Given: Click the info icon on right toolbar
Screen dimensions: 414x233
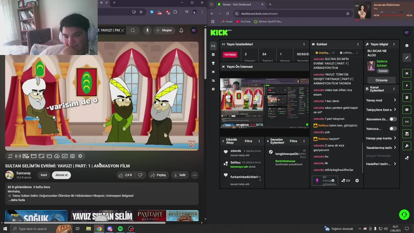Looking at the screenshot, I should 407,46.
